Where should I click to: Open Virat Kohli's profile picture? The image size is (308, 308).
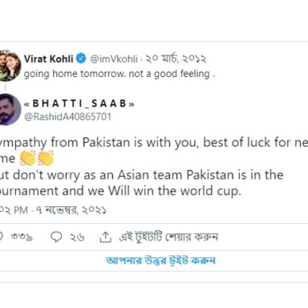[10, 66]
